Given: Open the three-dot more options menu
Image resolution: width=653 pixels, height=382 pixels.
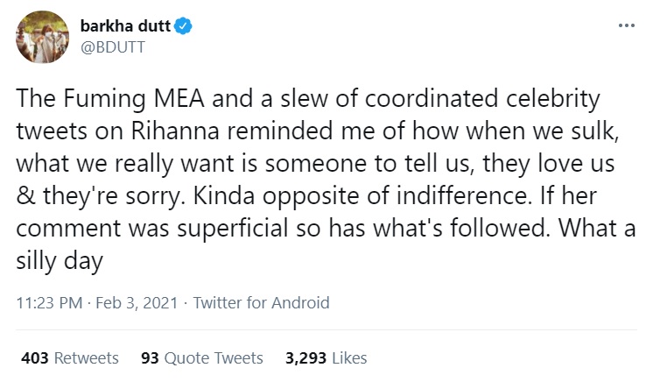Looking at the screenshot, I should 626,25.
